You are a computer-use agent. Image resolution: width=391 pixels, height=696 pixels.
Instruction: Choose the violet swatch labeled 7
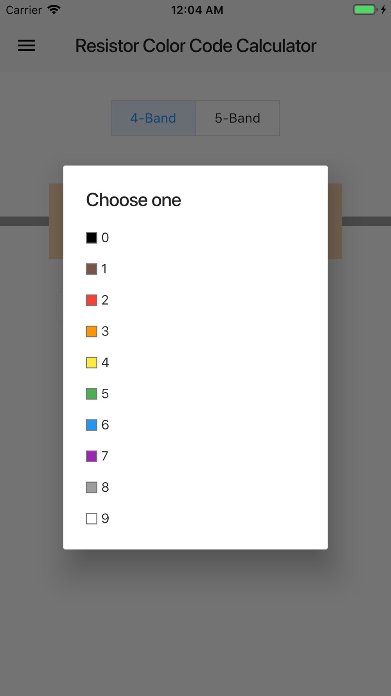(x=91, y=456)
